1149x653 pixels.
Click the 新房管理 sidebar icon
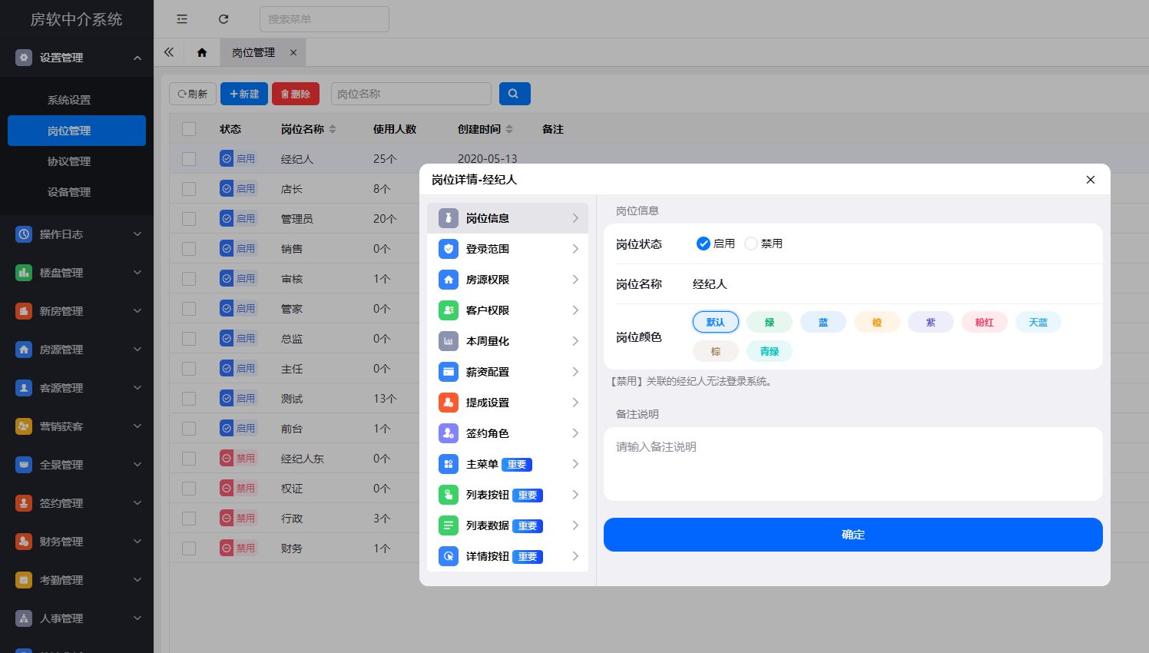point(24,311)
